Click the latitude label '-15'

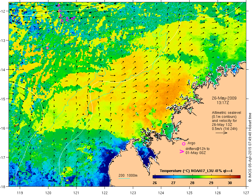click(x=3, y=99)
